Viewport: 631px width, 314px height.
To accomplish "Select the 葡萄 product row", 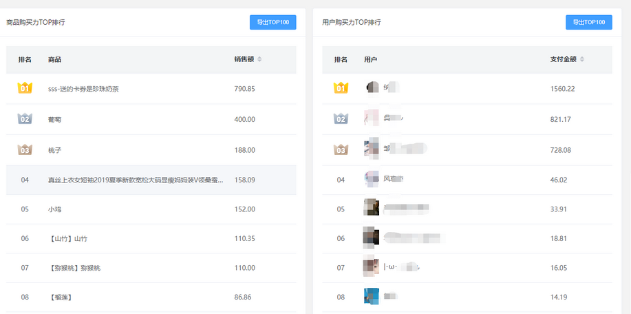I will pyautogui.click(x=55, y=119).
